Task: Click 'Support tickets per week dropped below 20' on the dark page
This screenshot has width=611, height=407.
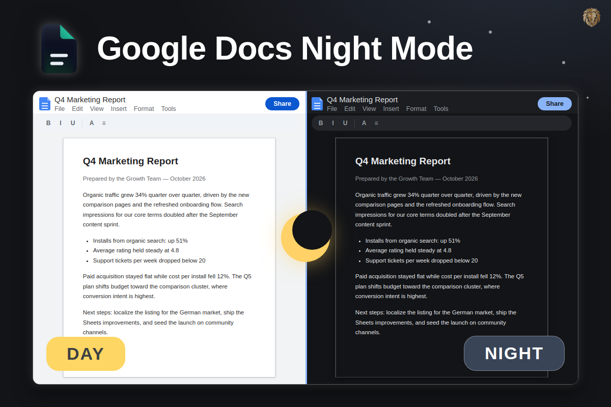Action: [422, 260]
